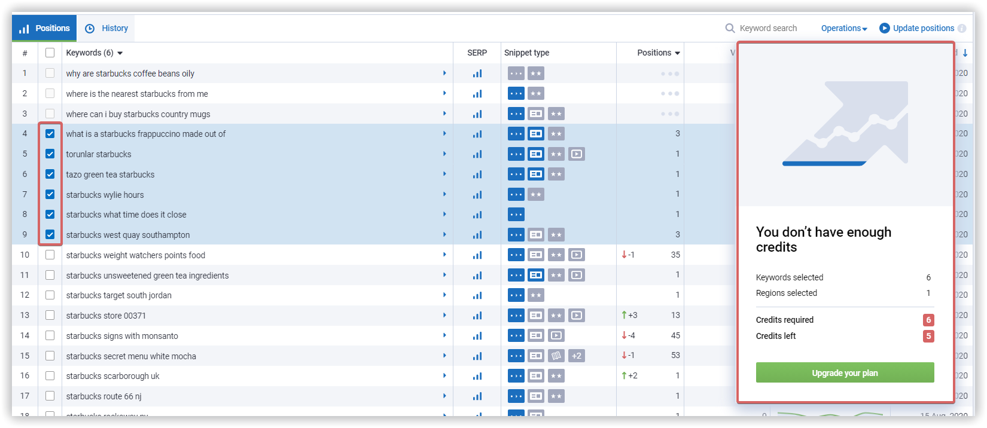987x428 pixels.
Task: Click stars snippet icon for "starbucks route 66 nj"
Action: (556, 396)
